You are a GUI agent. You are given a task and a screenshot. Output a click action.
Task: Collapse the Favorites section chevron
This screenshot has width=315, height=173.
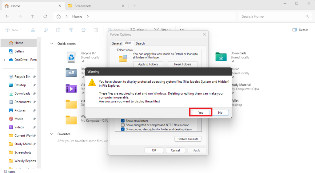point(52,134)
